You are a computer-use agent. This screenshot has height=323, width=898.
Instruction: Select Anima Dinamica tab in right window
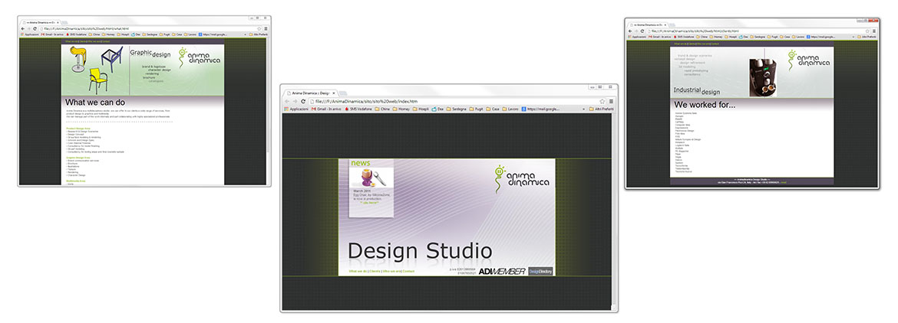coord(648,25)
